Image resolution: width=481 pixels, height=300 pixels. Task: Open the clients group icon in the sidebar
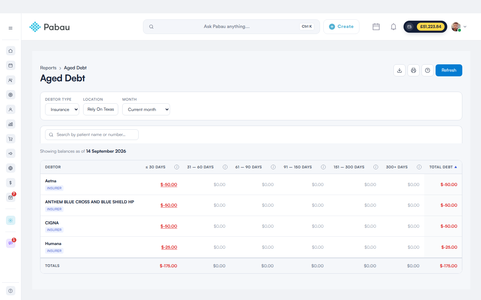[11, 80]
